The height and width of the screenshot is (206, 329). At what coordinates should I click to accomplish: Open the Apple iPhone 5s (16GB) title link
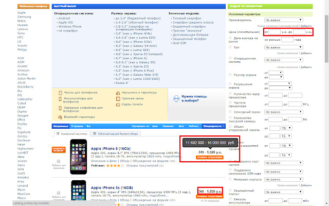click(112, 187)
